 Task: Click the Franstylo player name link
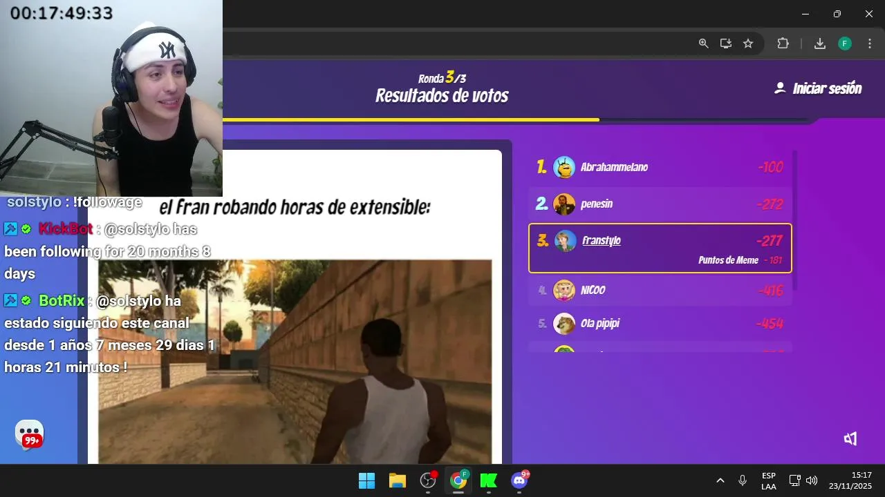[601, 240]
